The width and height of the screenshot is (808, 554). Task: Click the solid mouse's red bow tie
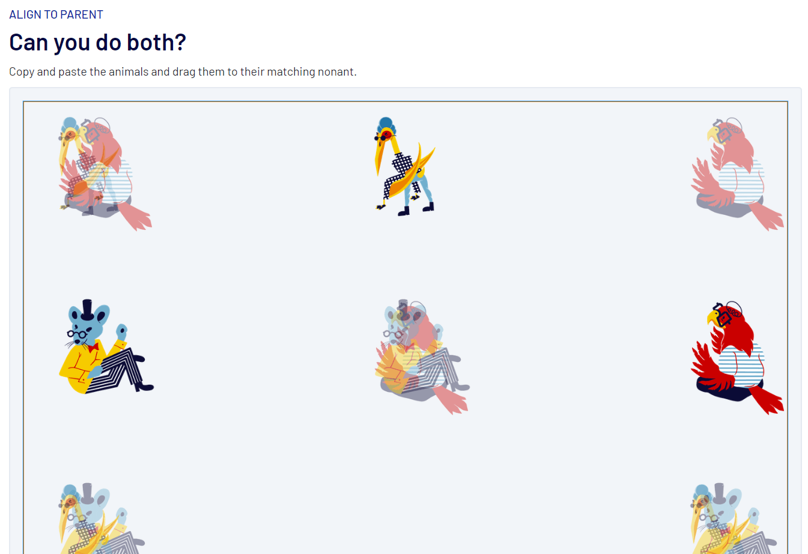tap(93, 347)
